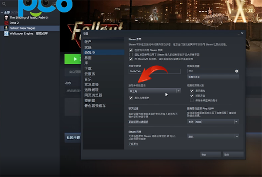Screen dimensions: 262x177
Task: Toggle the big-picture controller overlay checkbox
Action: tap(131, 54)
